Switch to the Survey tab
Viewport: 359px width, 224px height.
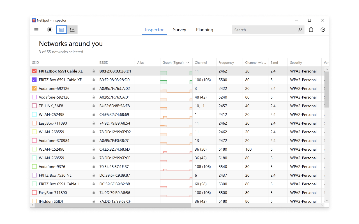[179, 30]
